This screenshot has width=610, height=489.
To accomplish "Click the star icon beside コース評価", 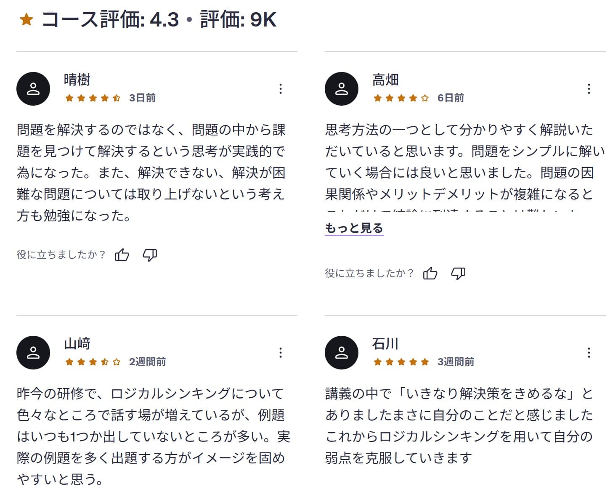I will pyautogui.click(x=26, y=19).
